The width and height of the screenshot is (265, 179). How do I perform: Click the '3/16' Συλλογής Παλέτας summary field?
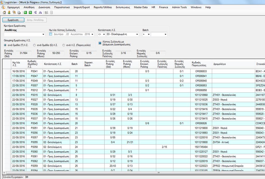(x=123, y=53)
